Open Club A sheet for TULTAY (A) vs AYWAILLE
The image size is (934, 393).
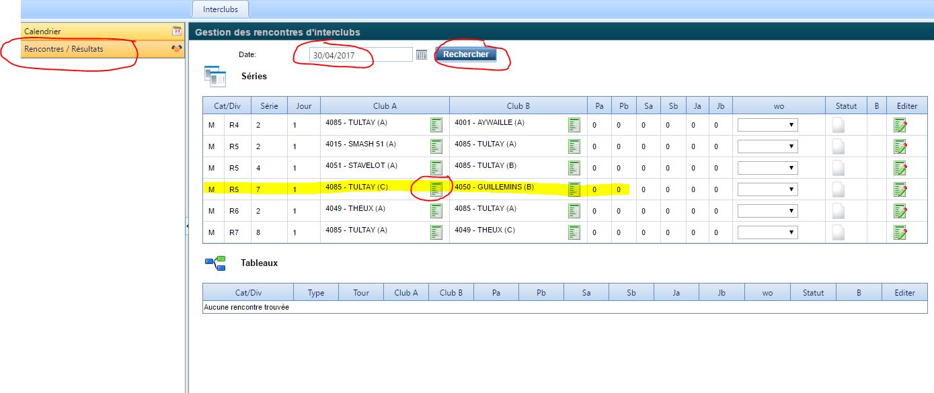pyautogui.click(x=436, y=125)
